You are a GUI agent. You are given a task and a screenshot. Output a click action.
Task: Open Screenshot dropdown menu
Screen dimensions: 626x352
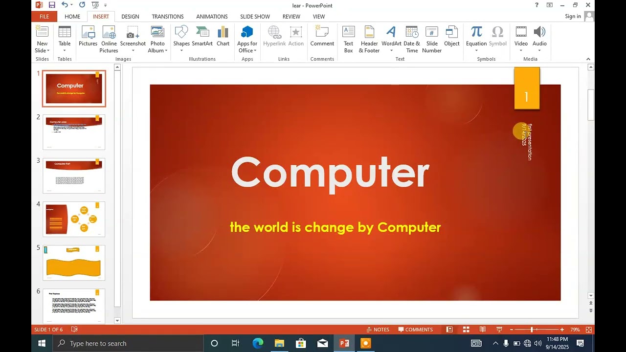click(x=133, y=50)
